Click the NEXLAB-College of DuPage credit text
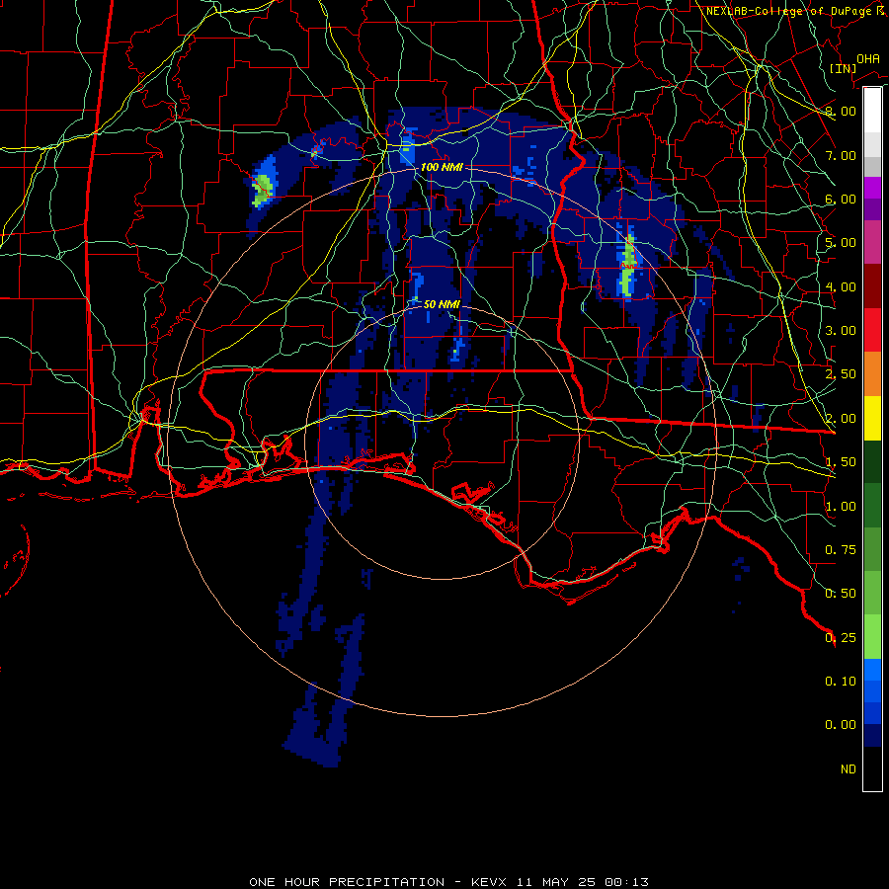Viewport: 889px width, 889px height. [795, 11]
